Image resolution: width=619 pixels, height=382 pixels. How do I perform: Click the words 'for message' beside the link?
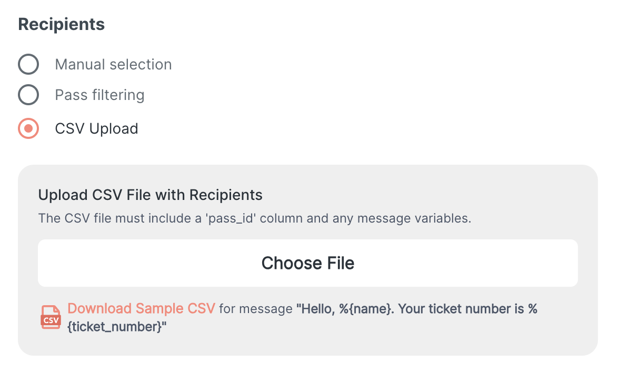coord(255,309)
